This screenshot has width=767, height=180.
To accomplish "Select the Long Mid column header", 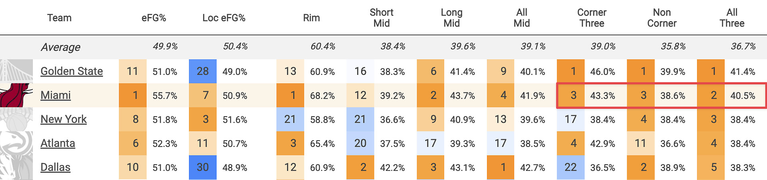I will click(451, 18).
